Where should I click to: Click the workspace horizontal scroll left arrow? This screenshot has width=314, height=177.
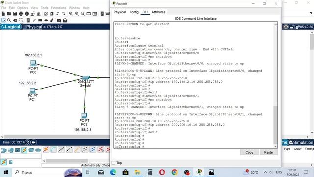pyautogui.click(x=2, y=137)
